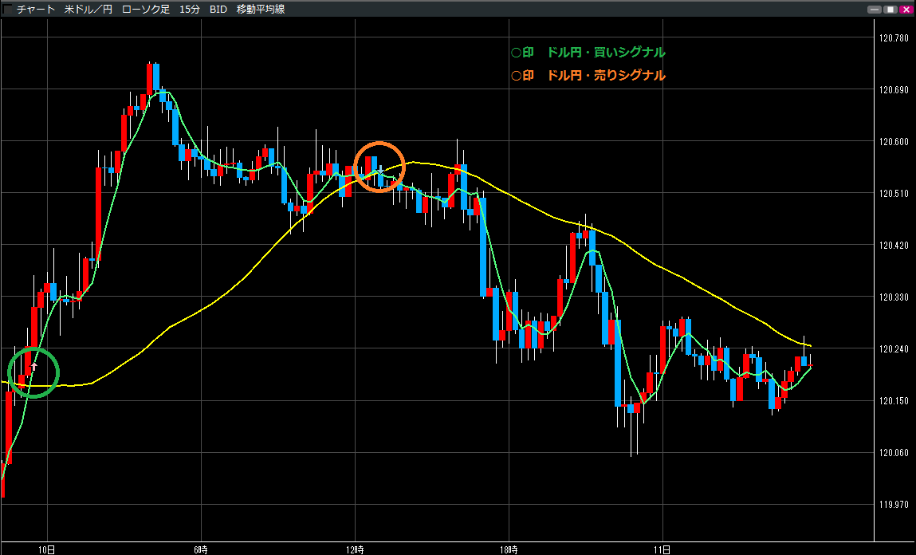Click the 'チャート' title text
Viewport: 916px width, 555px height.
coord(36,10)
